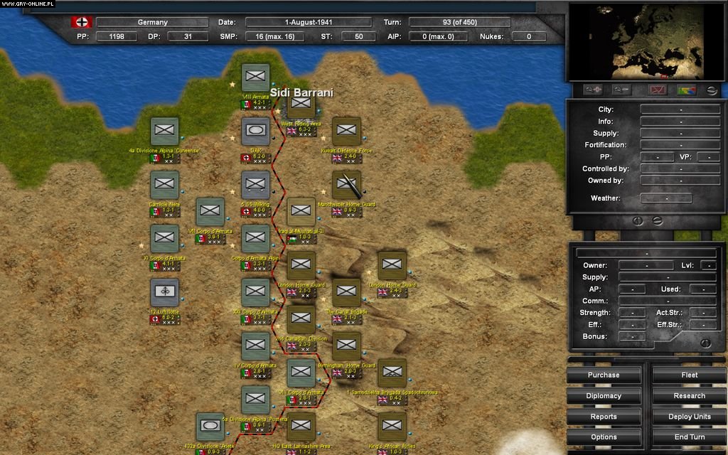The image size is (728, 455).
Task: Select the DAK armored unit counter
Action: [x=255, y=132]
